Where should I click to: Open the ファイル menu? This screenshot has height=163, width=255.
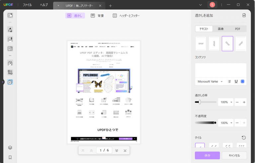27,5
